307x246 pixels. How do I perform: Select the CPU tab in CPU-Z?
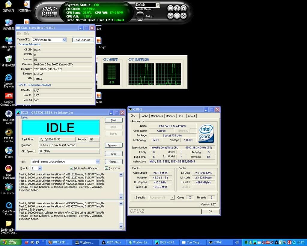(133, 116)
